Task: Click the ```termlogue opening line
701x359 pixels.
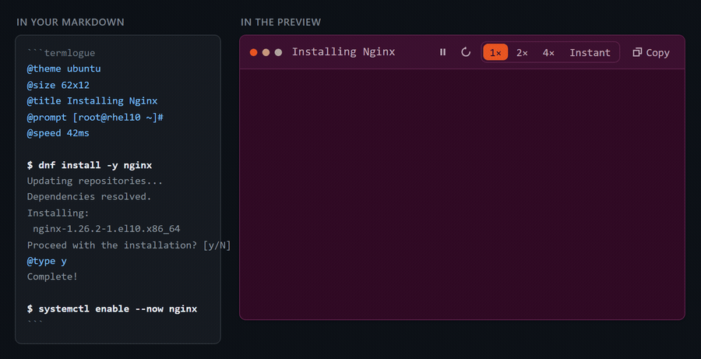Action: (62, 53)
